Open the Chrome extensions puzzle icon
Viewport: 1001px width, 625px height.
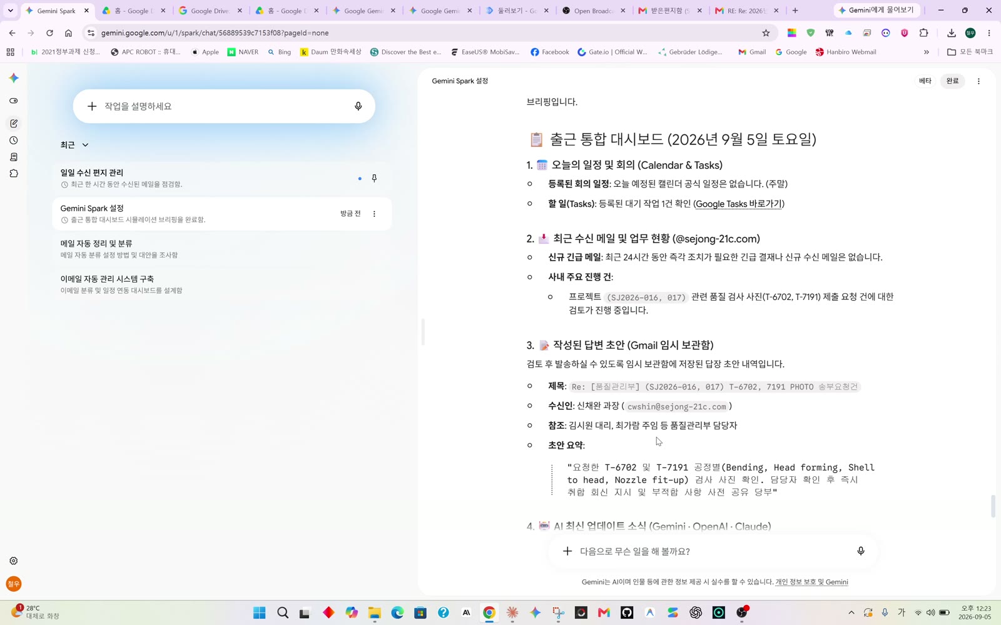click(924, 33)
